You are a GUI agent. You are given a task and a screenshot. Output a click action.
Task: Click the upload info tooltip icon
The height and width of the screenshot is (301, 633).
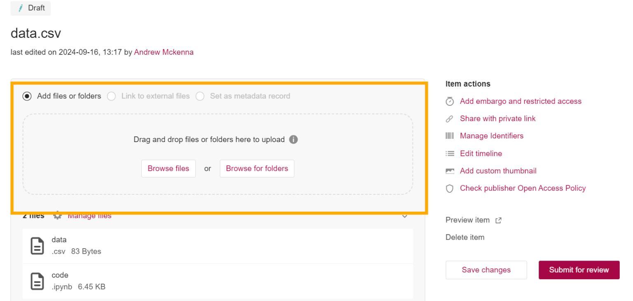[293, 140]
